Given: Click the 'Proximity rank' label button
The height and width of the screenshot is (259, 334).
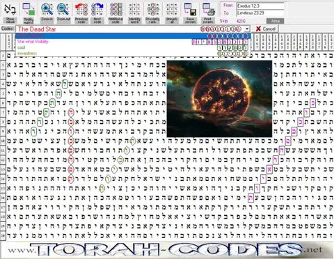Looking at the screenshot, I should (152, 20).
